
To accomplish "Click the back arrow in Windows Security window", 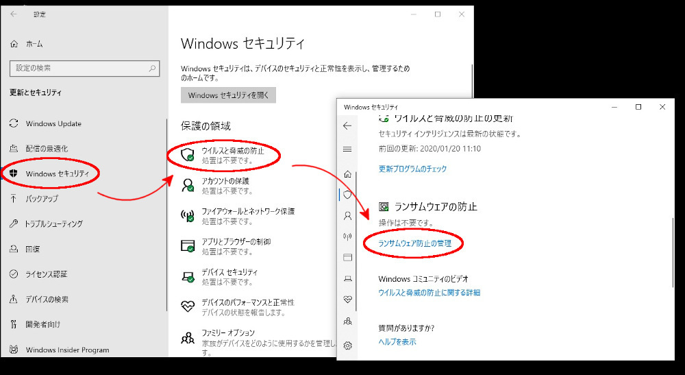I will point(347,126).
